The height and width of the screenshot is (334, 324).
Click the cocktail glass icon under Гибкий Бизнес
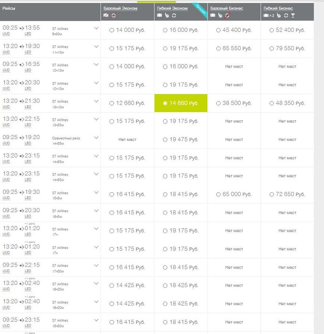click(293, 15)
